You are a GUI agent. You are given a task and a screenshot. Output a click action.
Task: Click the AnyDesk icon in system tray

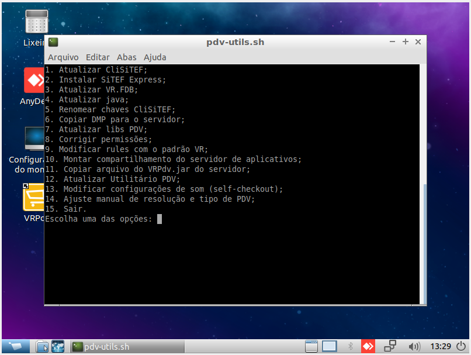pyautogui.click(x=368, y=346)
